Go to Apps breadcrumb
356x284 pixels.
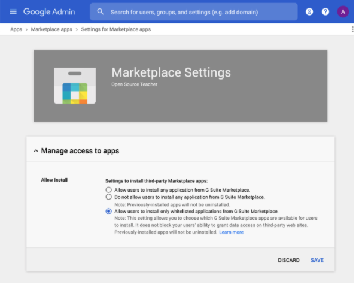[x=16, y=29]
